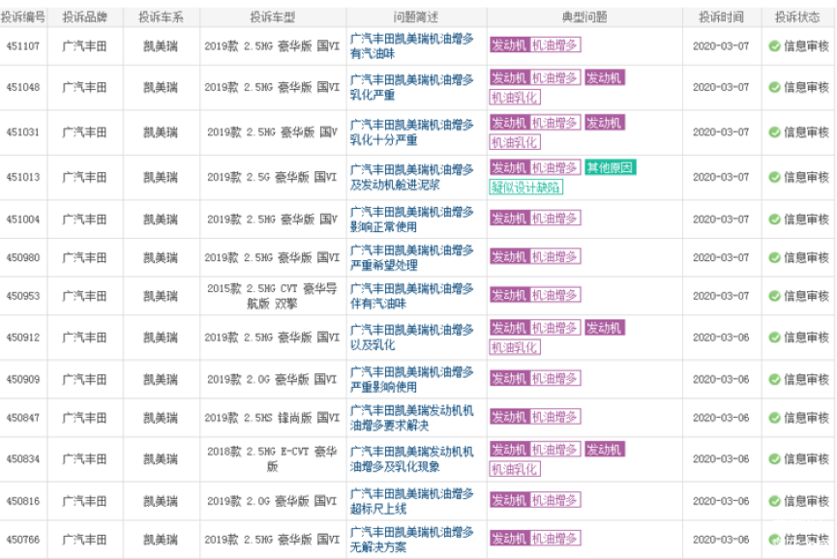Viewport: 837px width, 559px height.
Task: Click column header 问题简述
Action: click(416, 17)
